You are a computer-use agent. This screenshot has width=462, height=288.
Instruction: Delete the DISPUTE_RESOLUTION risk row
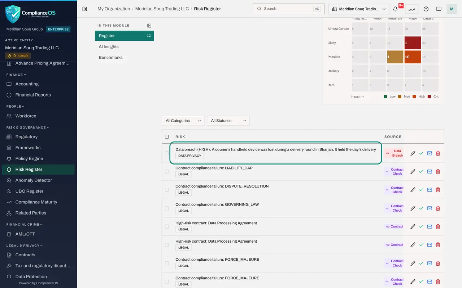coord(438,190)
